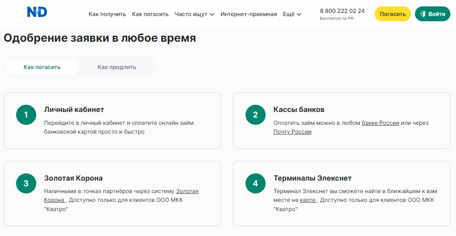Open Как погасить in the top navigation
This screenshot has height=236, width=456.
tap(150, 14)
